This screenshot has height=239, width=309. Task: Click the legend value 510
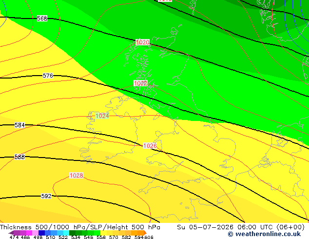[x=51, y=237]
